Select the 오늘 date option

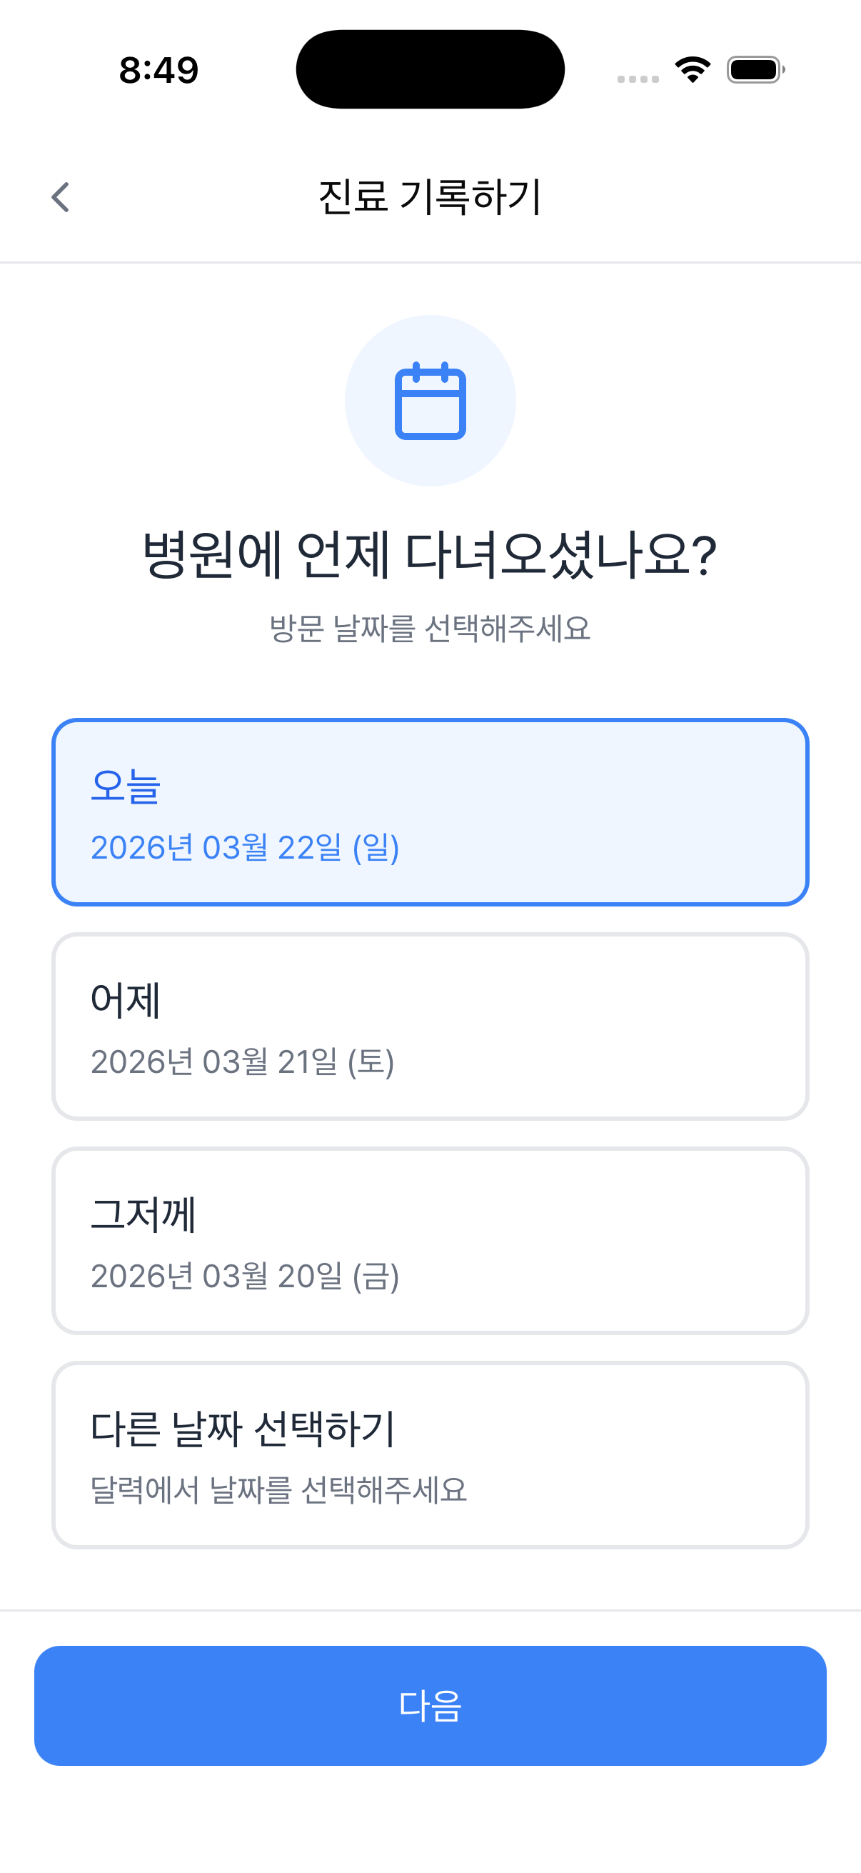coord(430,812)
